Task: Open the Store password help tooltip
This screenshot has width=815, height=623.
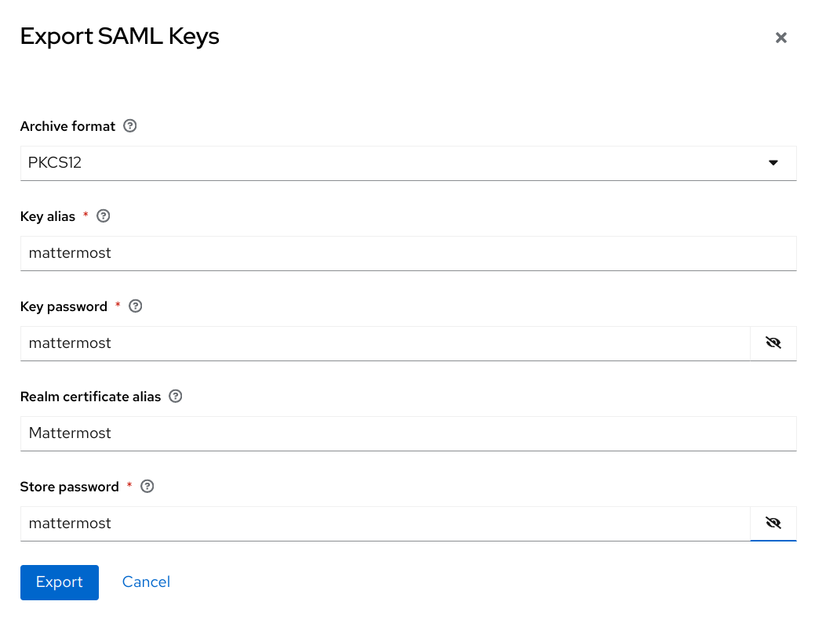Action: tap(147, 486)
